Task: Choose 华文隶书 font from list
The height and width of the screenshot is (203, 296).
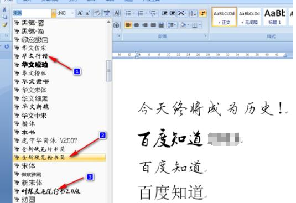Action: pos(59,81)
